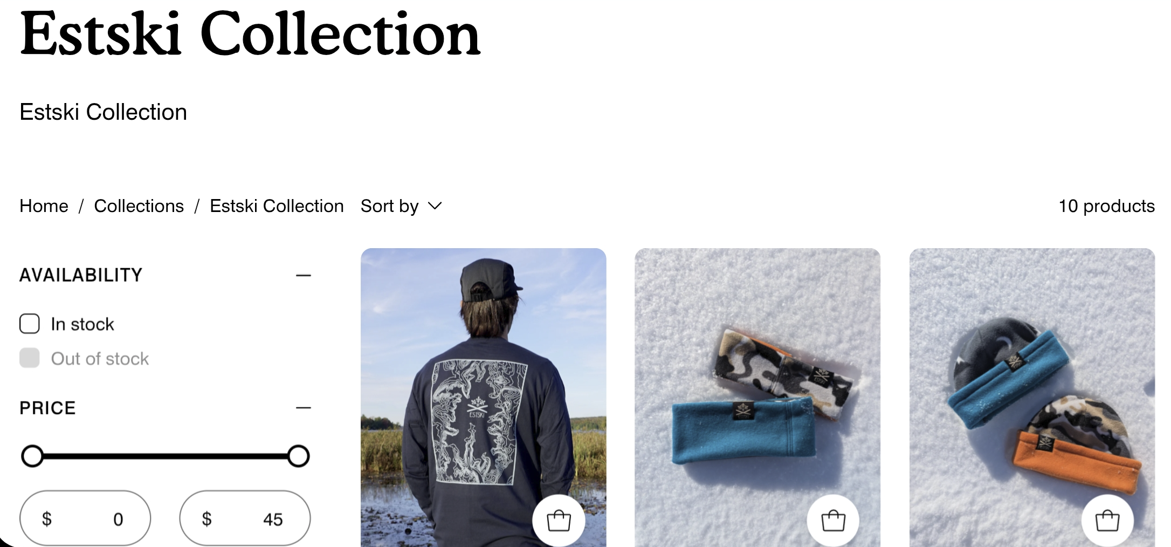The height and width of the screenshot is (547, 1171).
Task: Open the Collections breadcrumb link
Action: pos(139,206)
